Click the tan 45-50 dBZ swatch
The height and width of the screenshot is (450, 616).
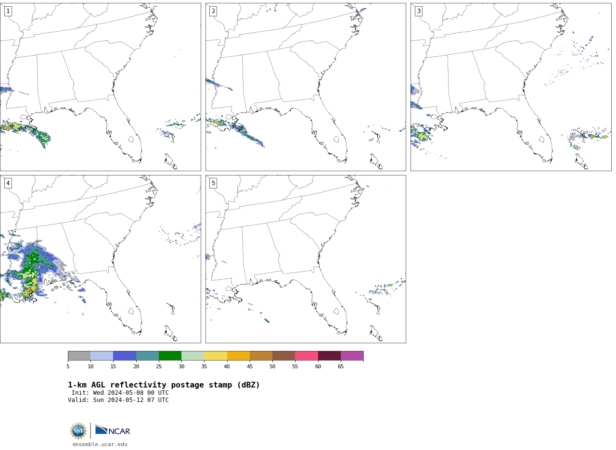[x=261, y=356]
